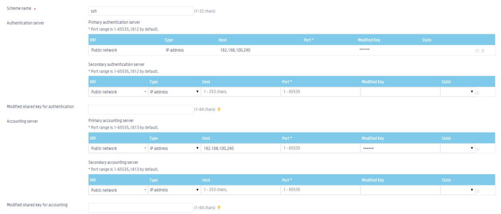Click host 192.168.100.240 in primary authentication row
The image size is (501, 214).
tap(235, 50)
